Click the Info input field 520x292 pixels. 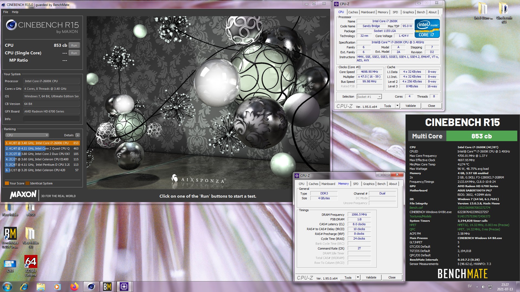tap(51, 119)
